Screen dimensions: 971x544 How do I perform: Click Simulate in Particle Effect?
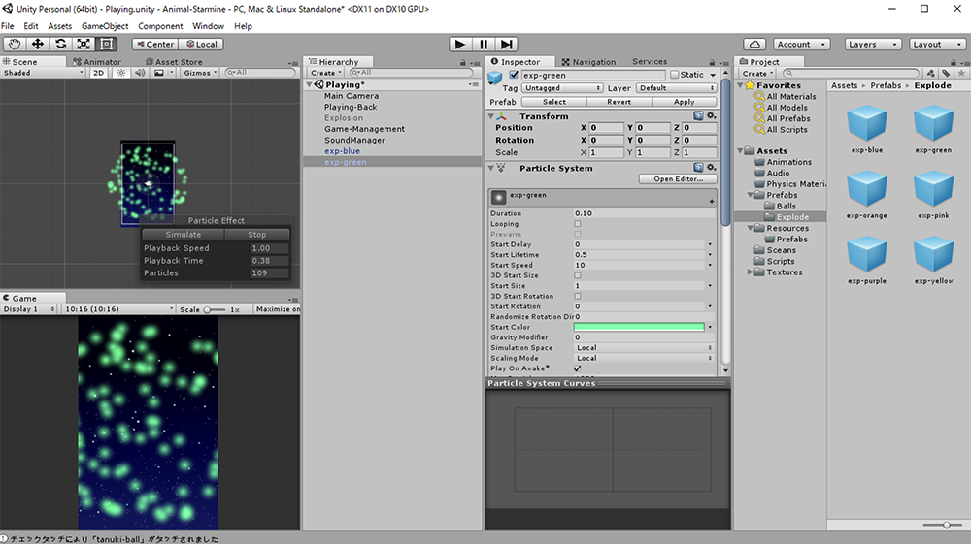[x=184, y=235]
